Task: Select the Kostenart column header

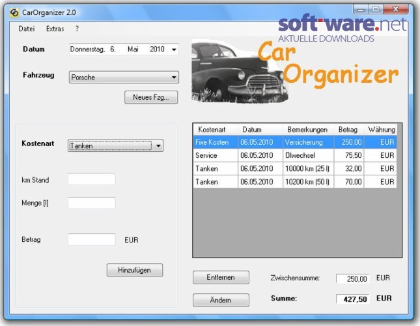Action: 216,130
